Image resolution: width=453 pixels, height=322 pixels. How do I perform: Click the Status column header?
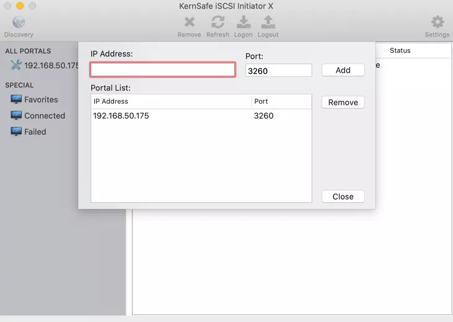click(400, 51)
